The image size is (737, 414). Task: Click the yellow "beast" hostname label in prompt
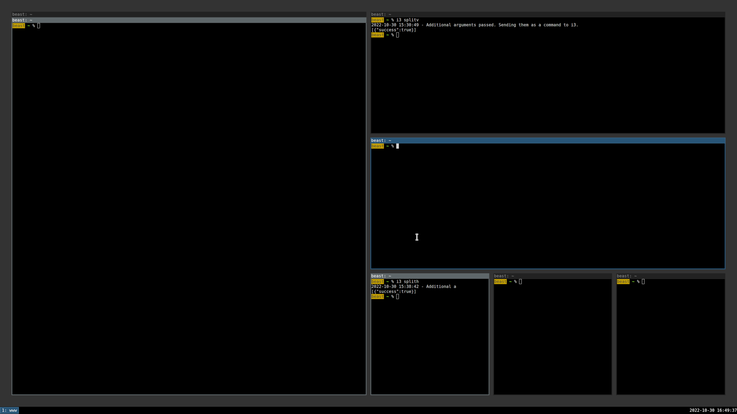click(x=377, y=146)
